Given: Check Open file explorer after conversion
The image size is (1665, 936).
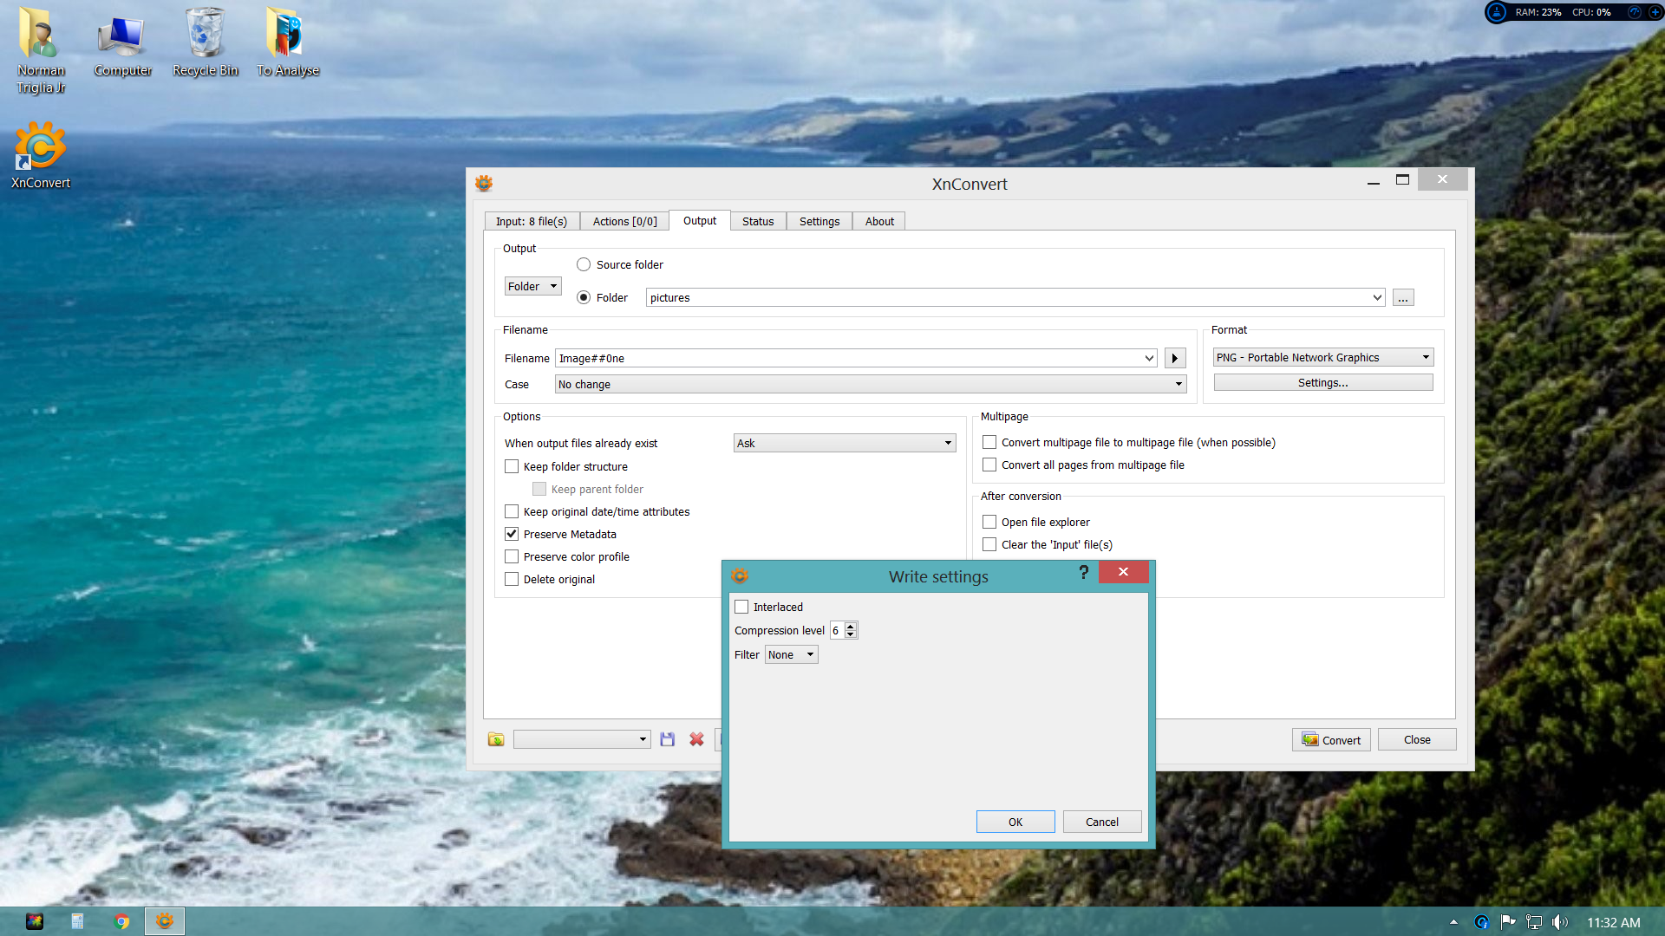Looking at the screenshot, I should (989, 522).
